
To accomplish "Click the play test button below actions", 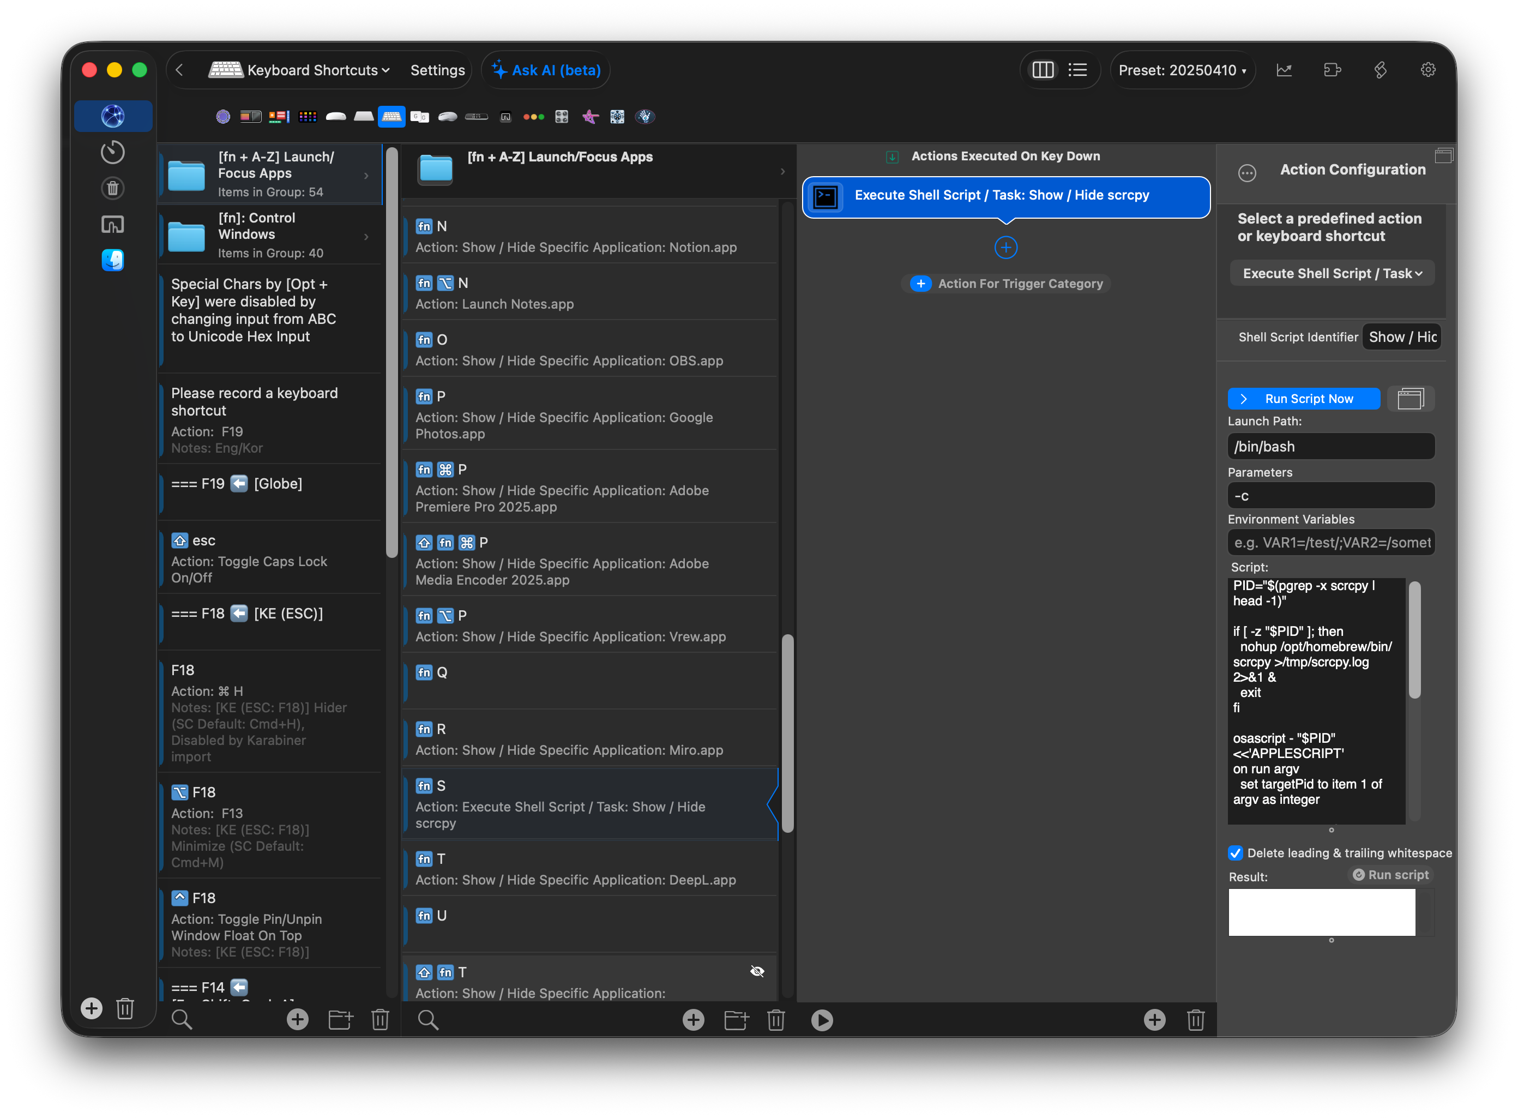I will click(x=821, y=1019).
